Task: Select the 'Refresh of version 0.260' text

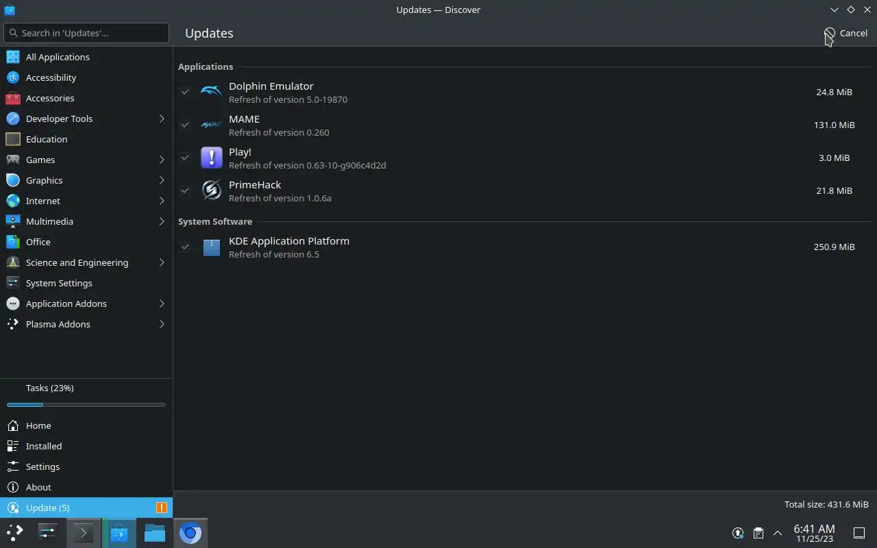Action: [279, 132]
